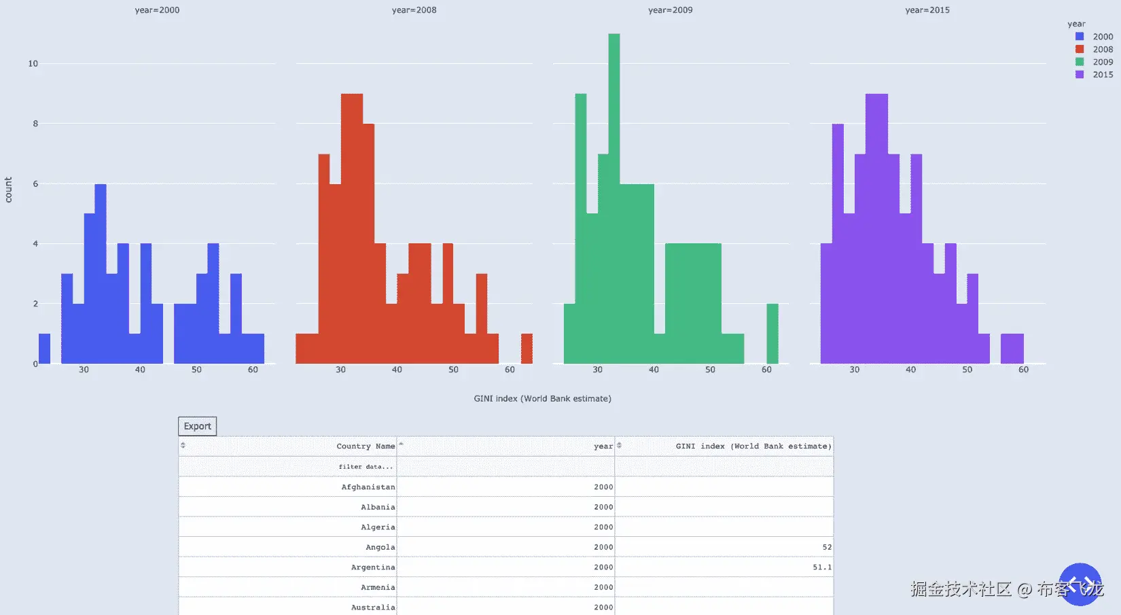The width and height of the screenshot is (1121, 615).
Task: Click the sort arrow in the year column
Action: (x=401, y=444)
